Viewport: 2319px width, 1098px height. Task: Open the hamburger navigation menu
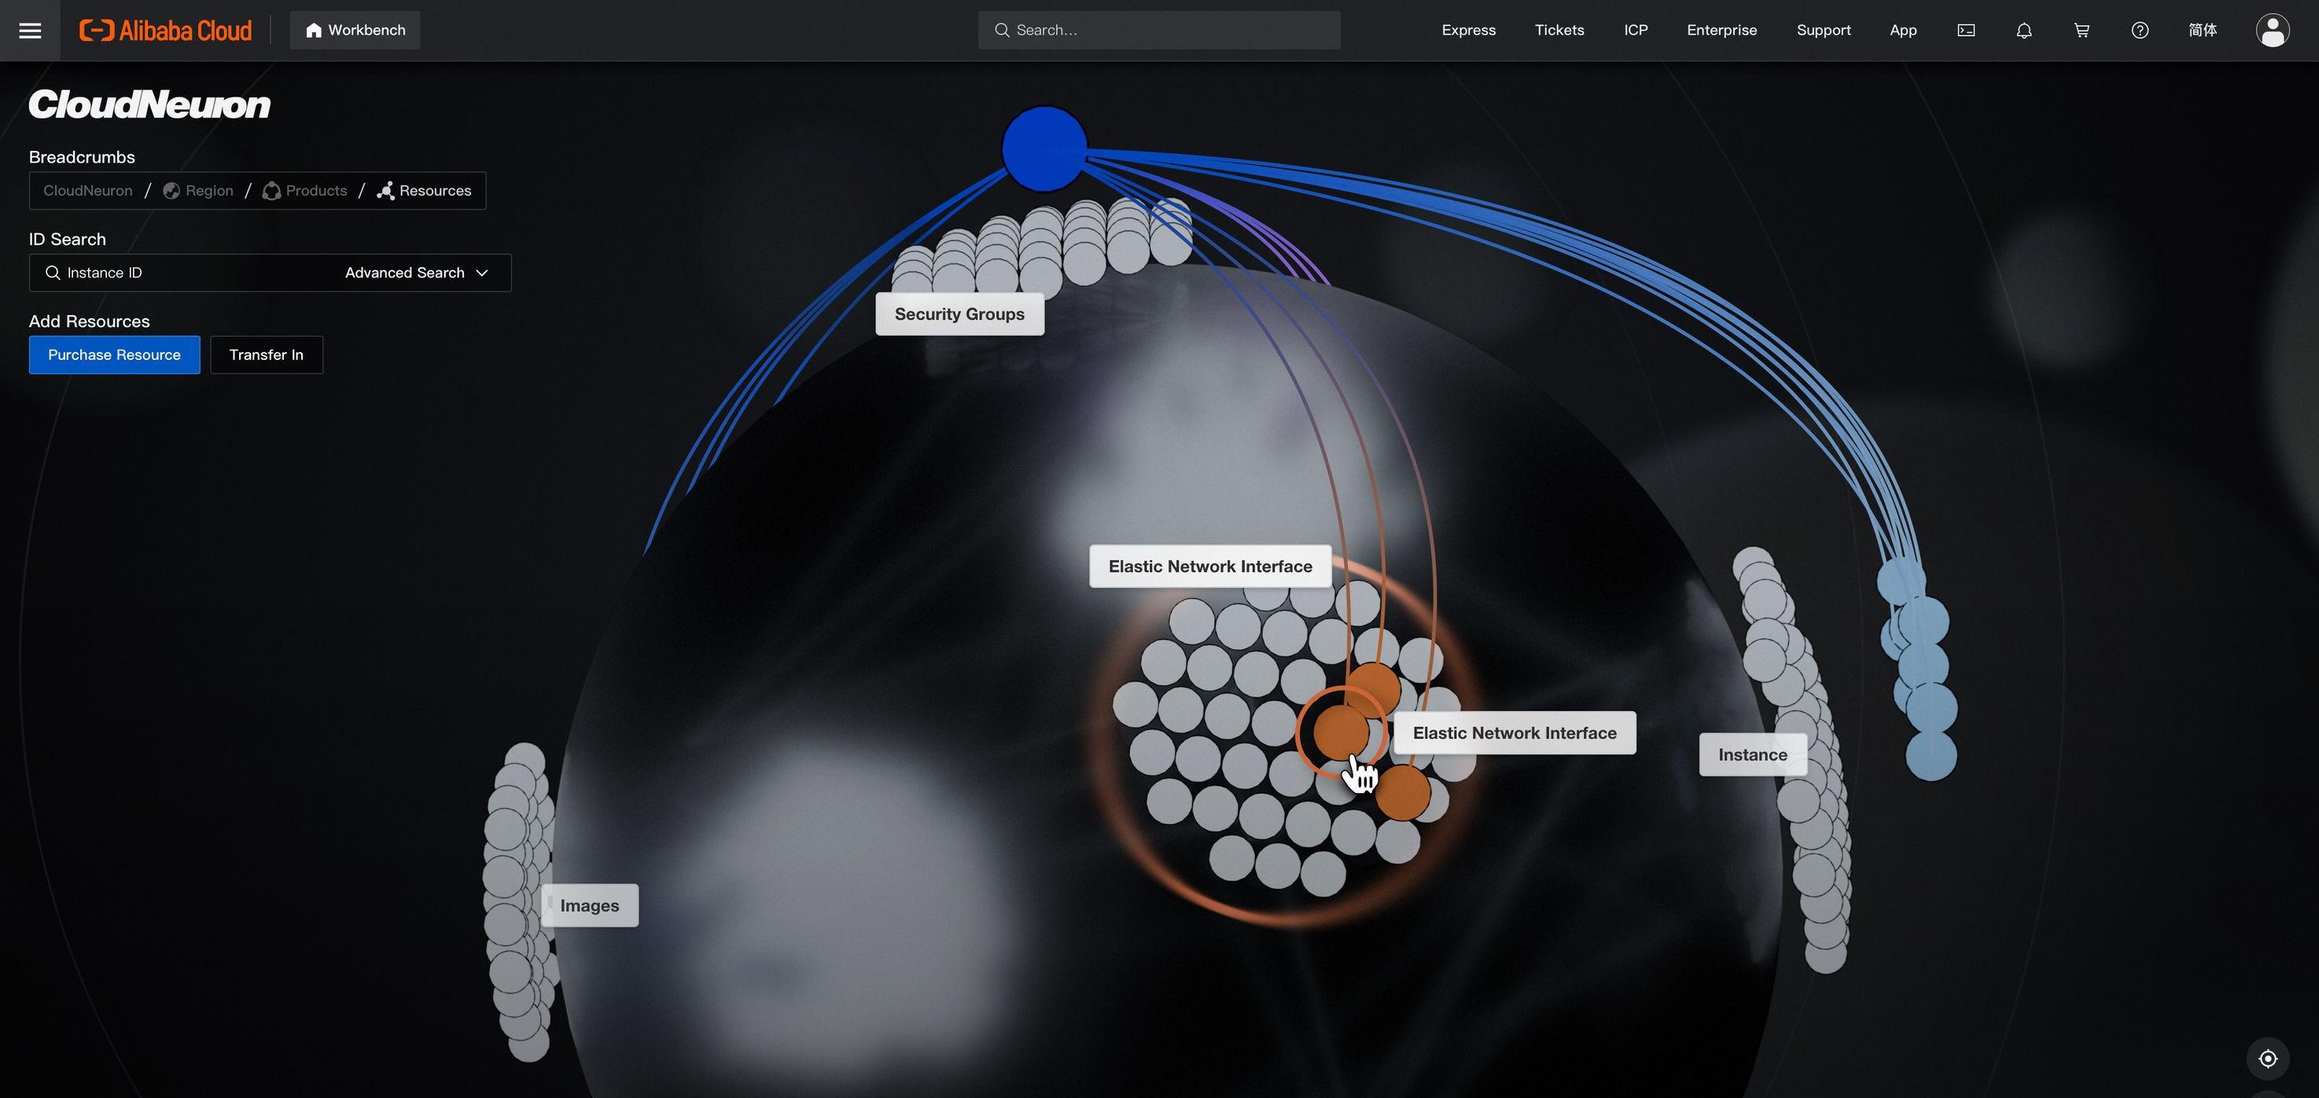tap(30, 31)
